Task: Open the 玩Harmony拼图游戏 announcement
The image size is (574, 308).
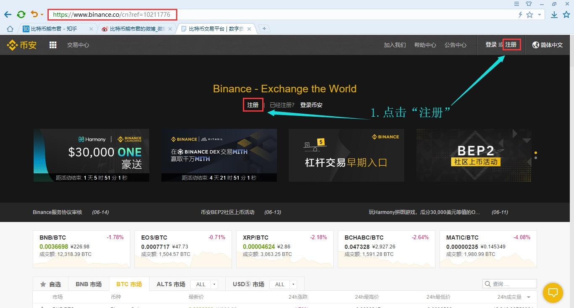Action: pyautogui.click(x=424, y=212)
